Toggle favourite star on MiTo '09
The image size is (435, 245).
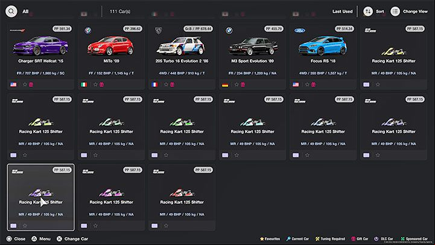(x=95, y=84)
